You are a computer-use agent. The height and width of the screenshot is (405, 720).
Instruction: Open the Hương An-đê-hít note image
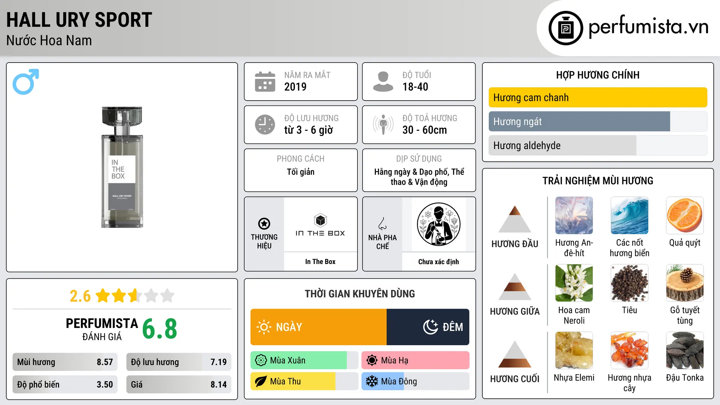tap(574, 216)
